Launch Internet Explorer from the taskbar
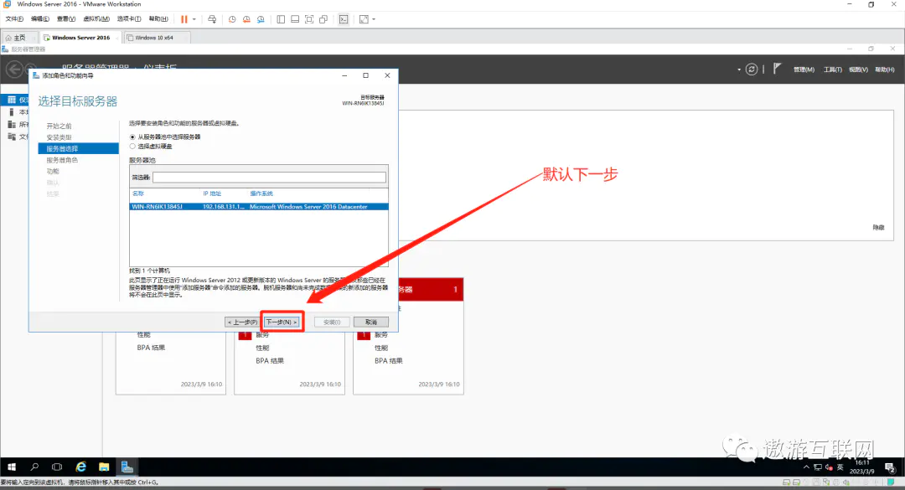 click(x=80, y=467)
